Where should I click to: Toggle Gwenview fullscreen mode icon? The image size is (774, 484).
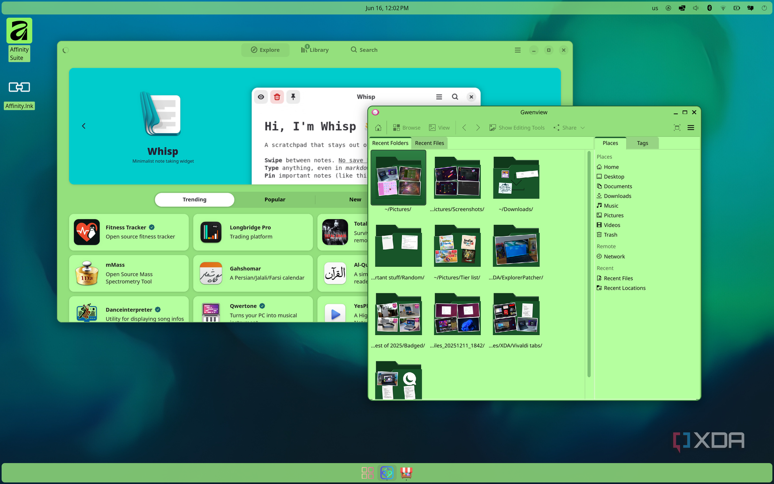[x=677, y=128]
